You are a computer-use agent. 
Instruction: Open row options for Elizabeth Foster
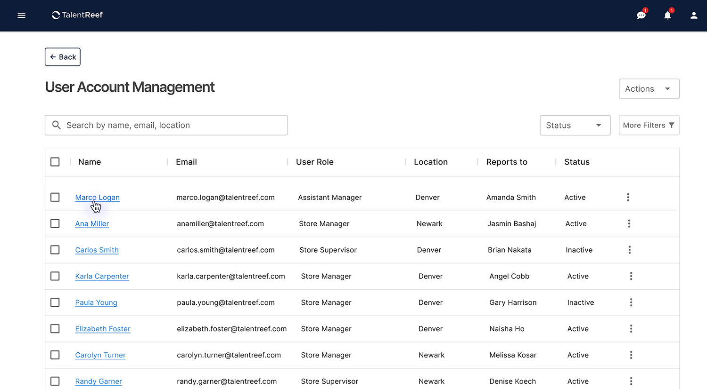631,329
